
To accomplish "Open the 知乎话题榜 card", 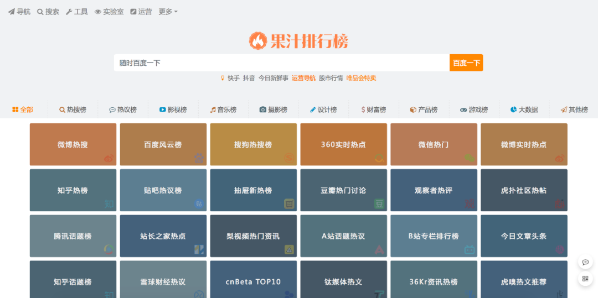I will (x=73, y=279).
